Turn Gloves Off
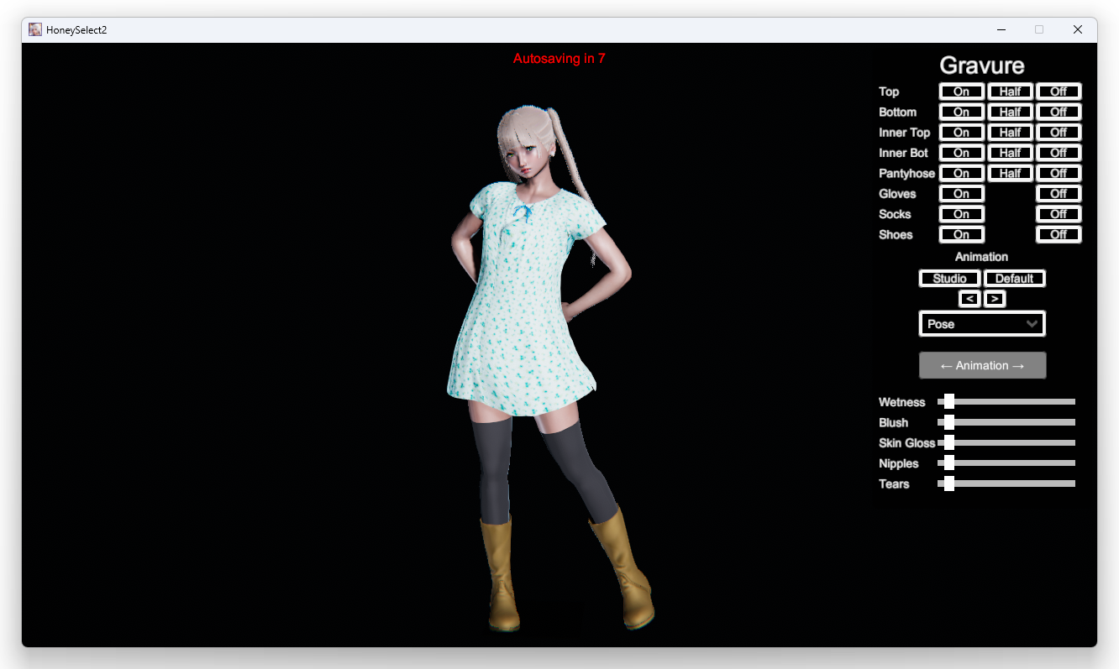 coord(1059,194)
